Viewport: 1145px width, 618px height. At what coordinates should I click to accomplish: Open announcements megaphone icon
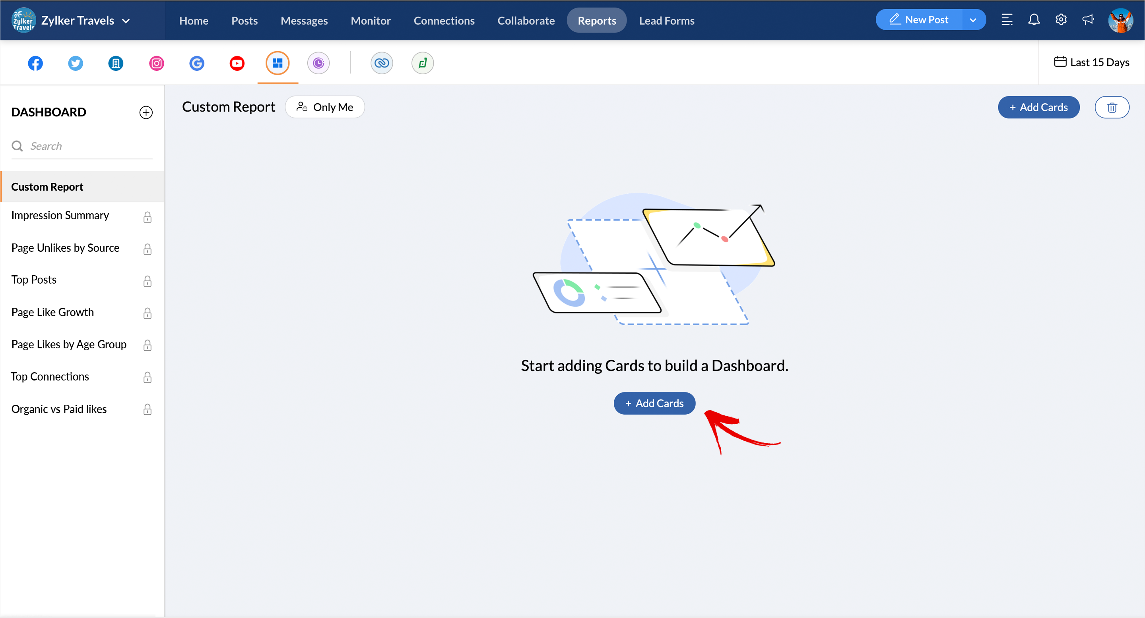pos(1088,20)
